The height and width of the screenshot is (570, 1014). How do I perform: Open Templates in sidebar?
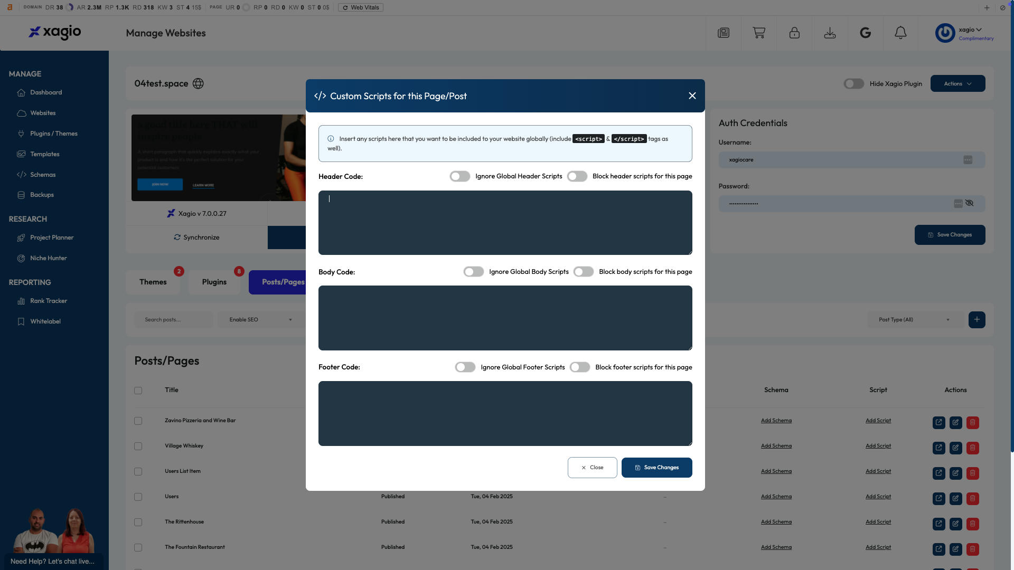click(44, 154)
